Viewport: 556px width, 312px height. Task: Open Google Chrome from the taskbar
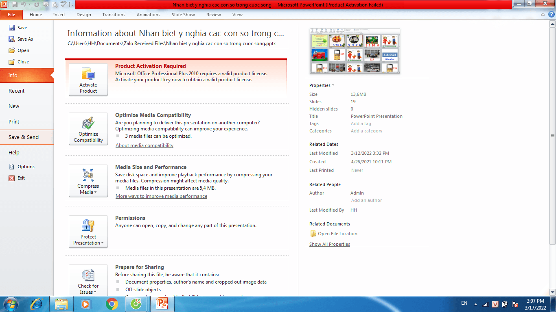tap(112, 303)
